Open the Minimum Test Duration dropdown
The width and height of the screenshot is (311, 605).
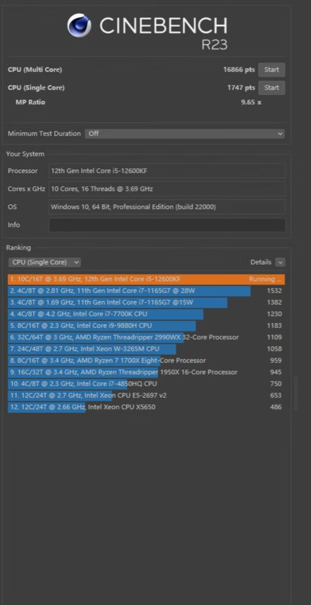[x=185, y=133]
